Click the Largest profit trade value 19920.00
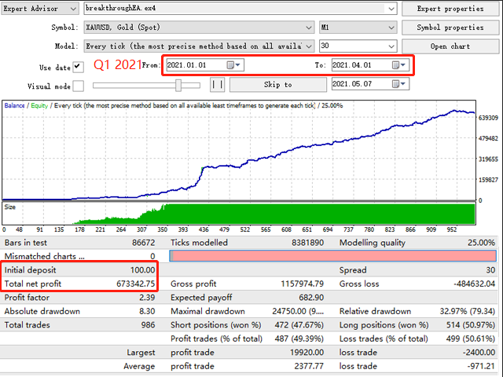503x377 pixels. pos(307,353)
